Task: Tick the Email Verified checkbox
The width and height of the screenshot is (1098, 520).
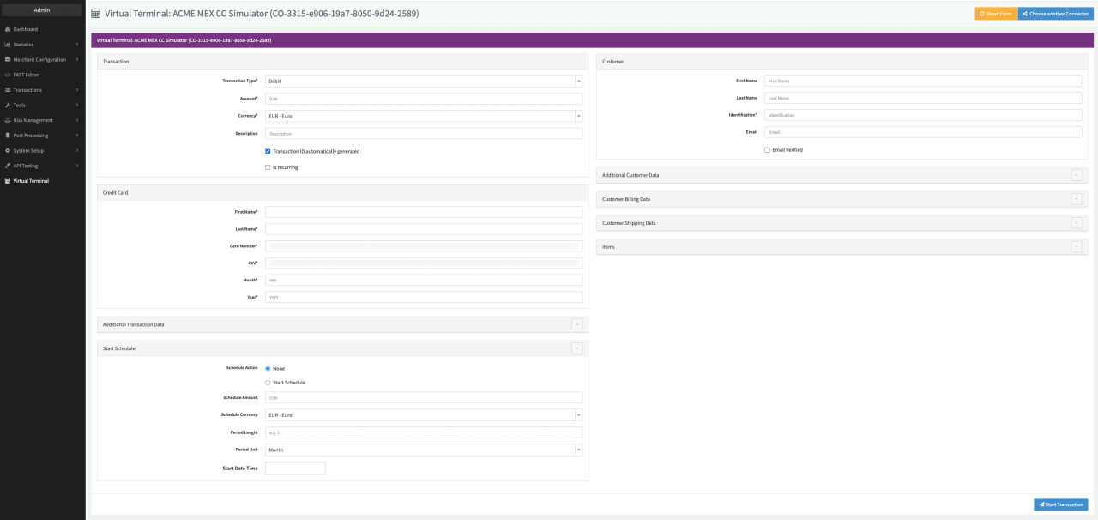Action: point(767,149)
